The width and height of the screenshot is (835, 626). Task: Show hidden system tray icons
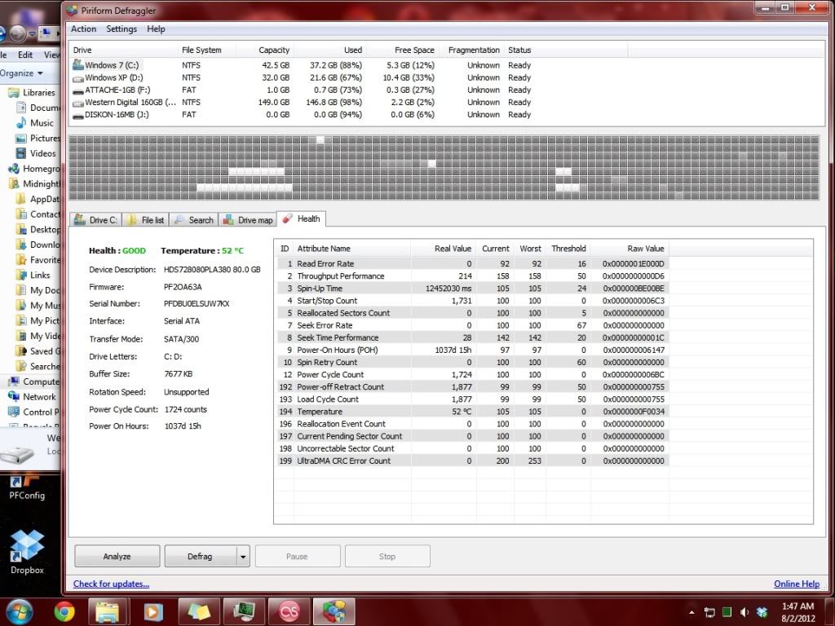[691, 612]
